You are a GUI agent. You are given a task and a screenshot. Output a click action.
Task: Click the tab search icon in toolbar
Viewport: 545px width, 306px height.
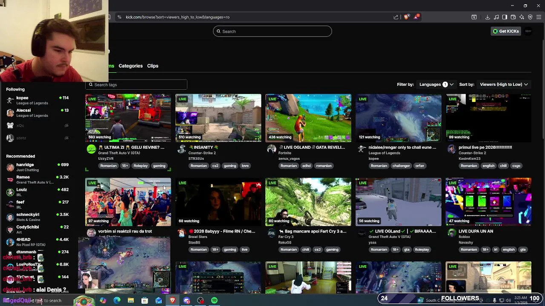pyautogui.click(x=474, y=17)
